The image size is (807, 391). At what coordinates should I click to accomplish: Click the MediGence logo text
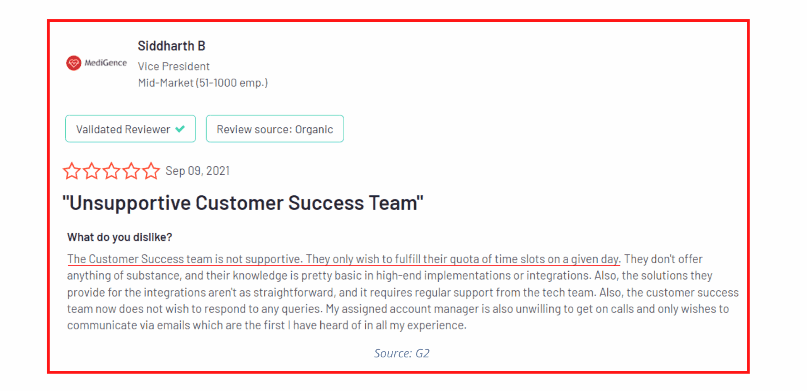tap(105, 63)
